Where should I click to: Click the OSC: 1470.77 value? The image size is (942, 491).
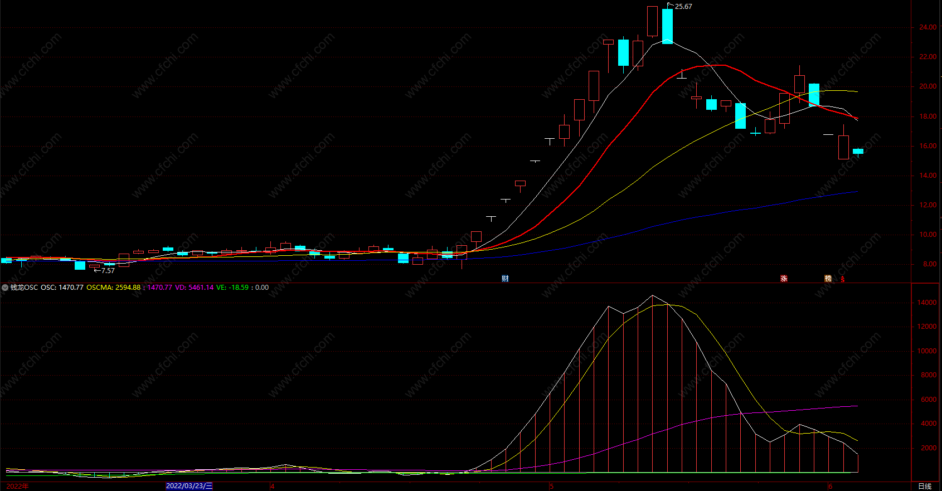tap(62, 288)
